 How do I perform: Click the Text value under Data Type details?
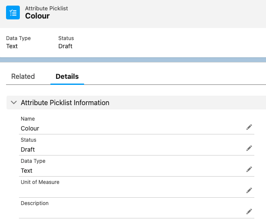(x=26, y=171)
